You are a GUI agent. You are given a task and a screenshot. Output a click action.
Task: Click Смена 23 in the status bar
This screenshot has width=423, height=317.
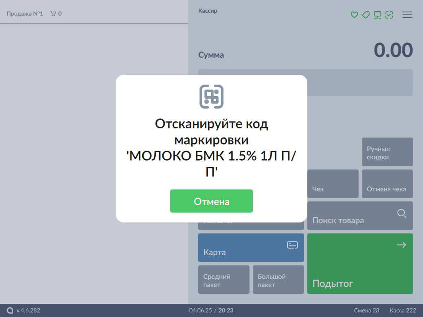[x=366, y=310]
